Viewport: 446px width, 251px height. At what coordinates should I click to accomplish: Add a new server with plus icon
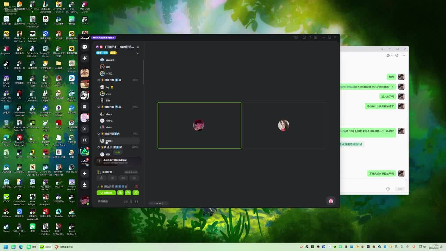(85, 173)
